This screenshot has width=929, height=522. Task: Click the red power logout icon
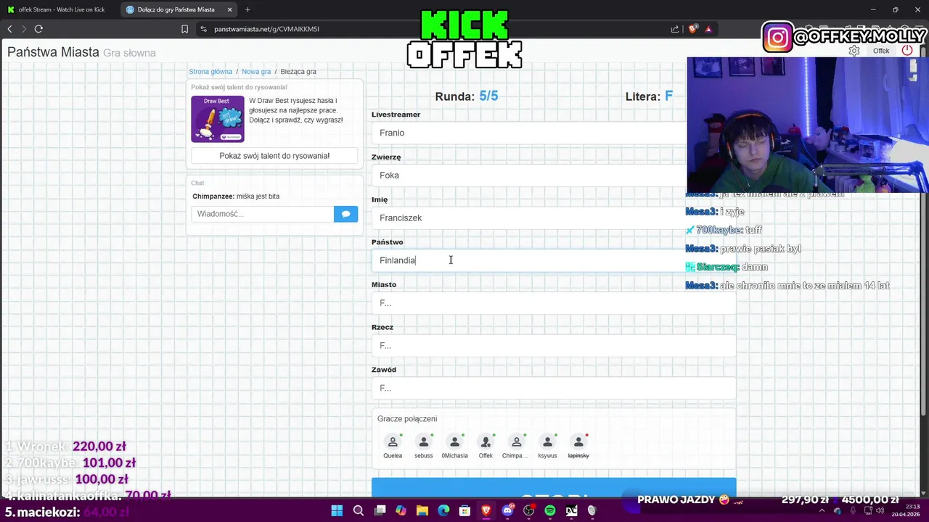coord(907,51)
